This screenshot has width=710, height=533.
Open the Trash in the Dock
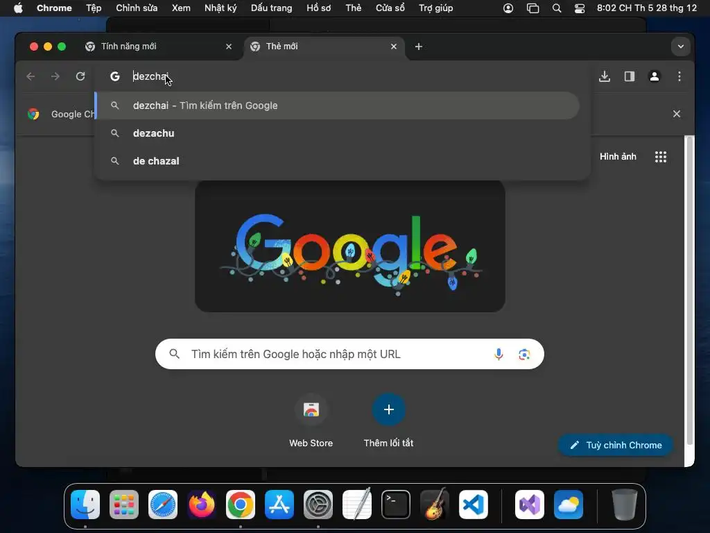tap(625, 505)
